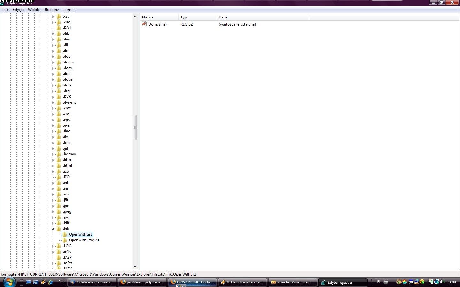The image size is (460, 287).
Task: Launch Internet Explorer from Quick Launch
Action: point(50,282)
